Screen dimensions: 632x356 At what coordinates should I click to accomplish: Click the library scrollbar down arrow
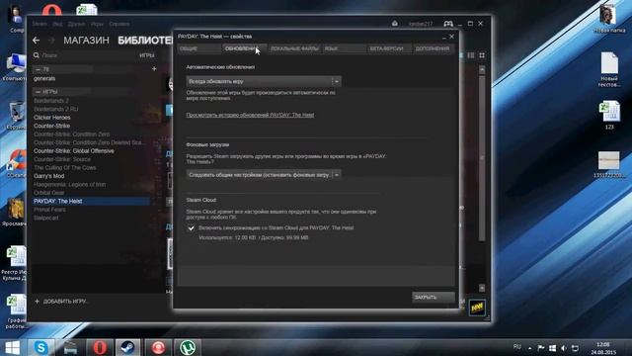pos(482,288)
